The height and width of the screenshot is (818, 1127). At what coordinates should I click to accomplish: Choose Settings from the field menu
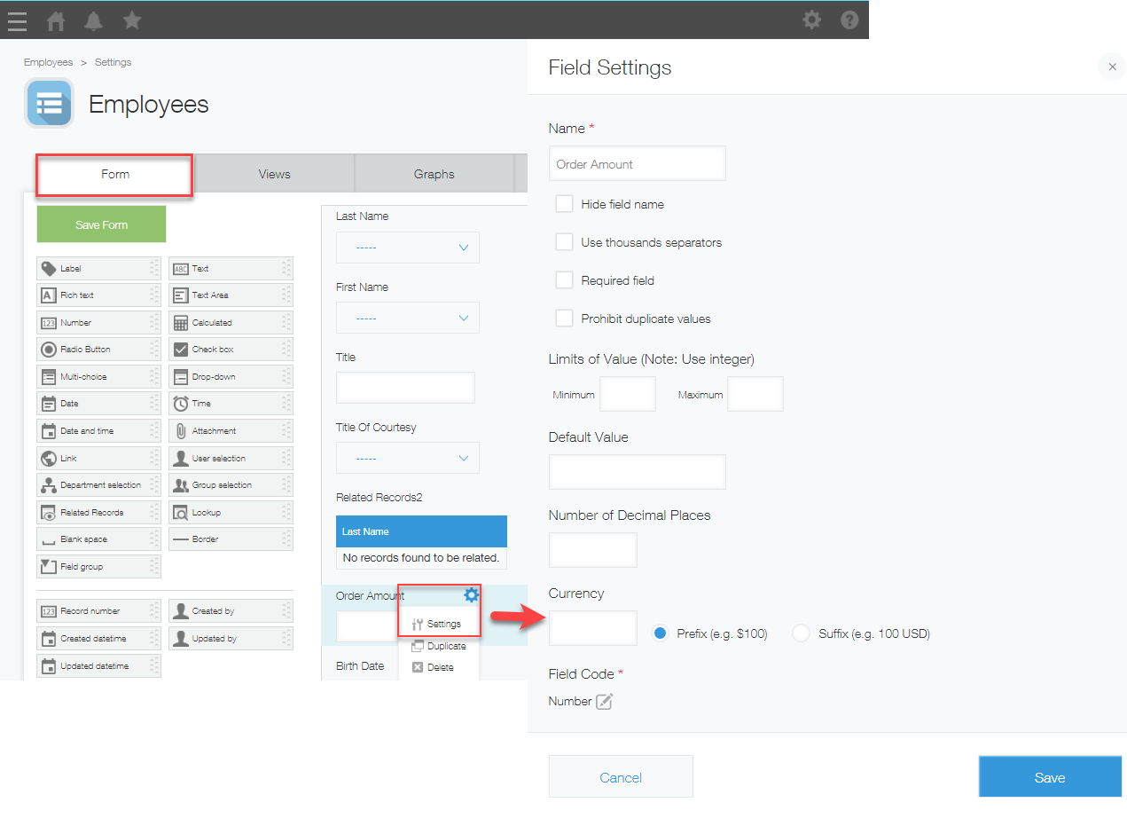(x=438, y=624)
